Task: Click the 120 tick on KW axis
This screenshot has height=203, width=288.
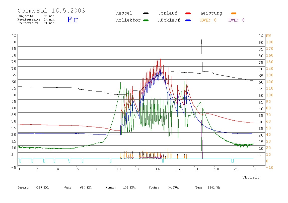Action: click(270, 82)
